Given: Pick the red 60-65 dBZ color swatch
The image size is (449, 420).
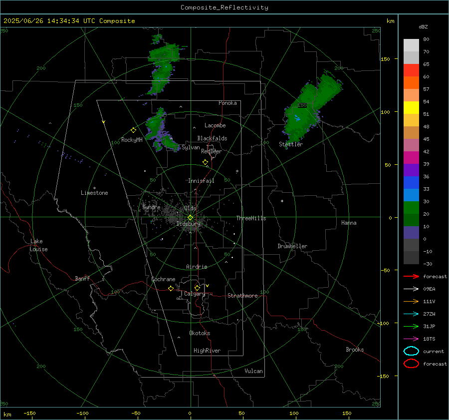Looking at the screenshot, I should [411, 70].
